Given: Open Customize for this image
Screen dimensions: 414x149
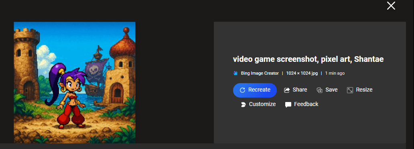Looking at the screenshot, I should (258, 104).
